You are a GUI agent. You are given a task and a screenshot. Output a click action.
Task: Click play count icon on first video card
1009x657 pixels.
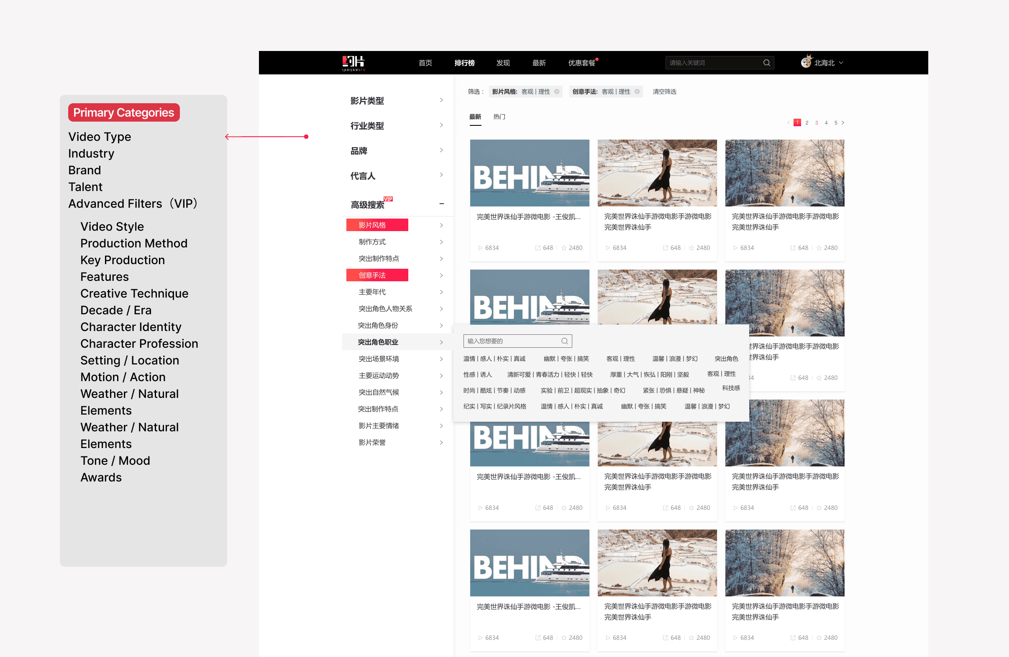480,248
